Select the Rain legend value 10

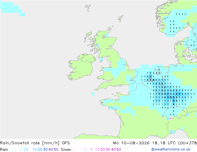34,150
